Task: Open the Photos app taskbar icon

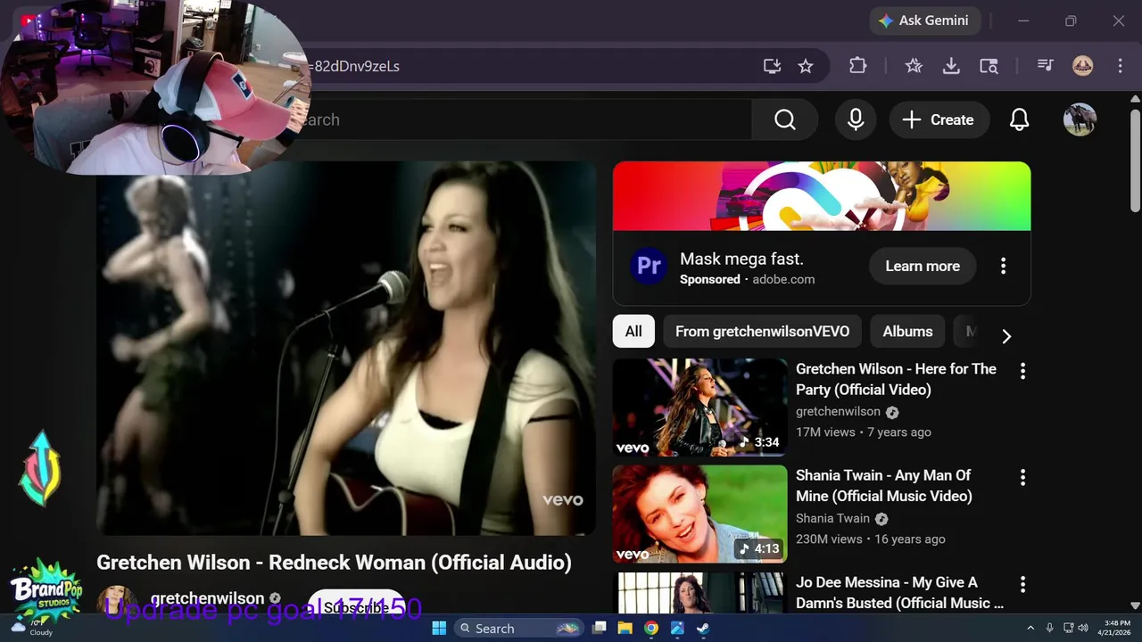Action: (x=677, y=628)
